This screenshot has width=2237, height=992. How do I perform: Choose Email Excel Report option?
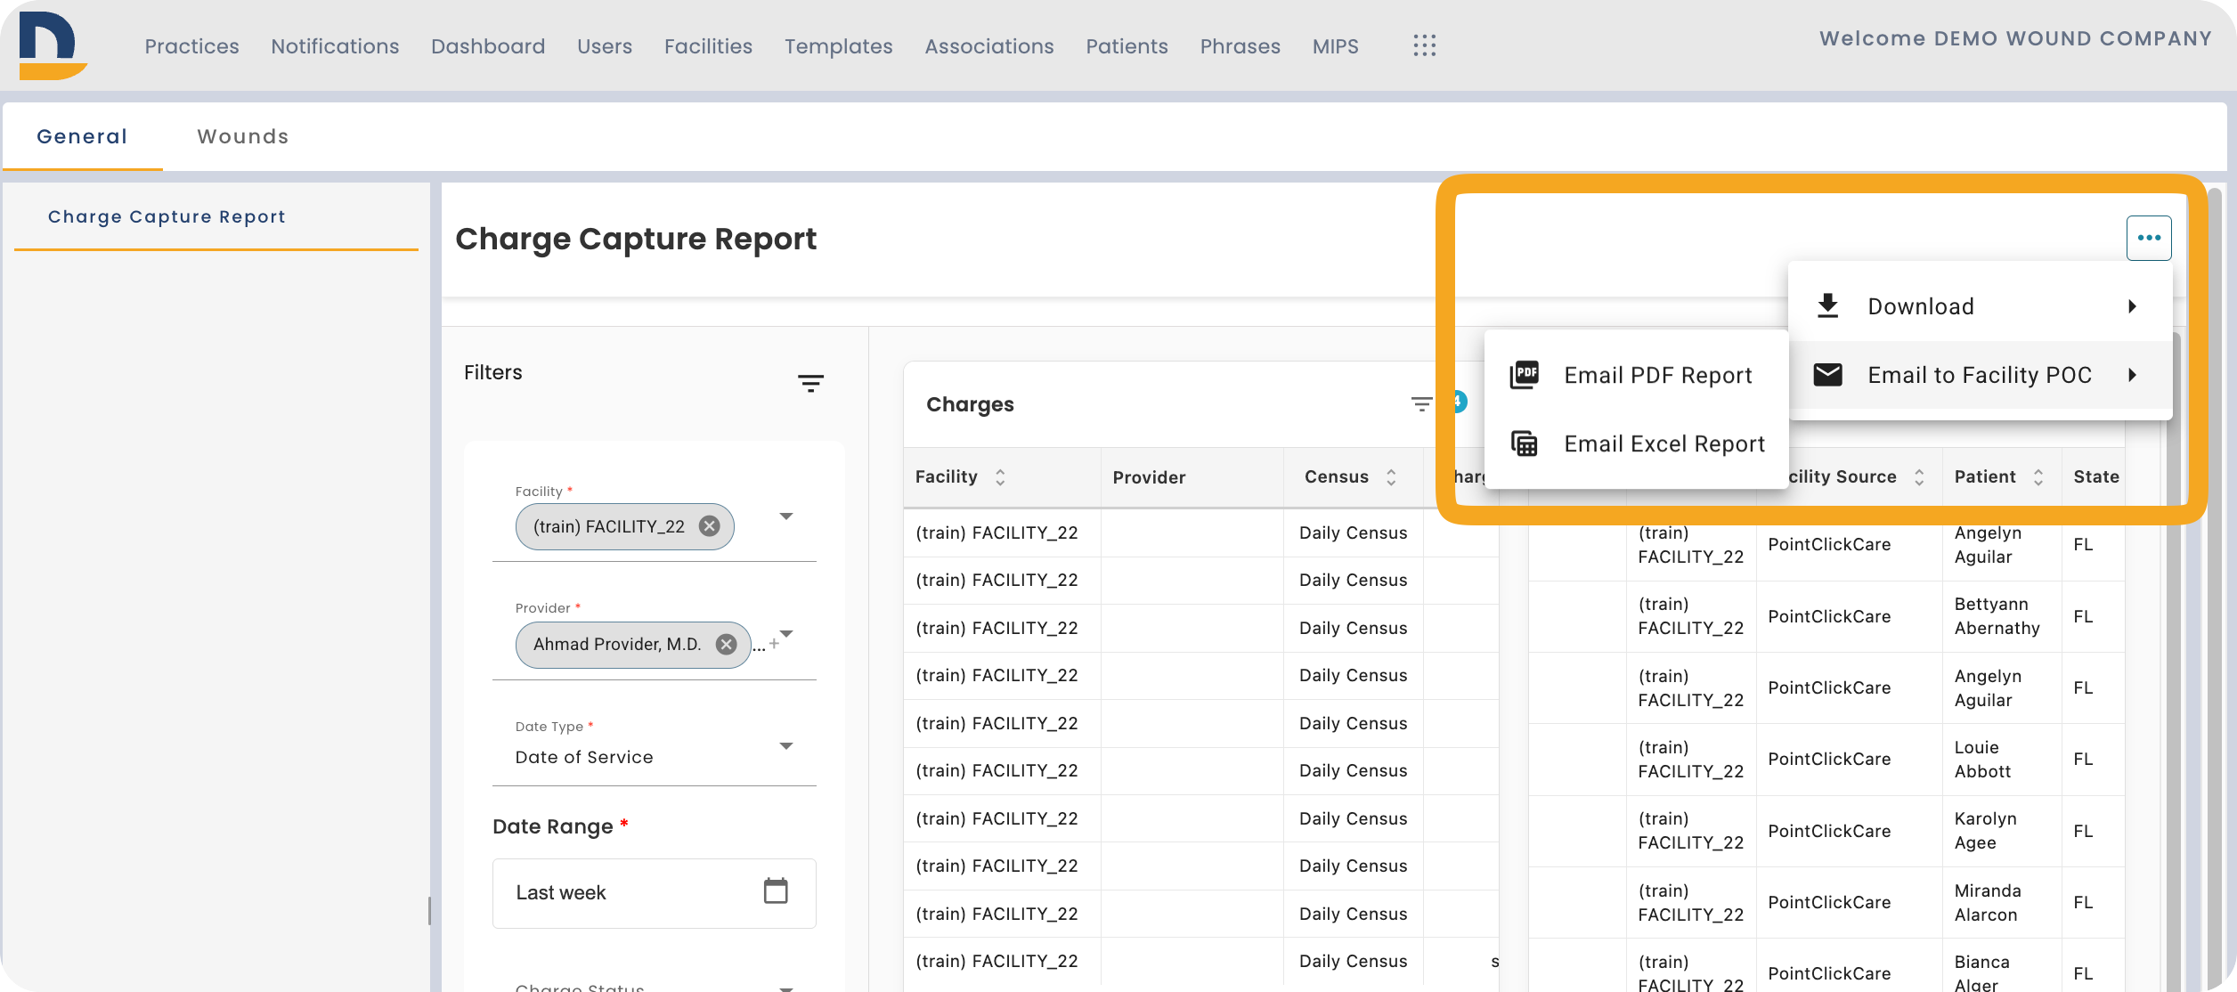pyautogui.click(x=1636, y=443)
